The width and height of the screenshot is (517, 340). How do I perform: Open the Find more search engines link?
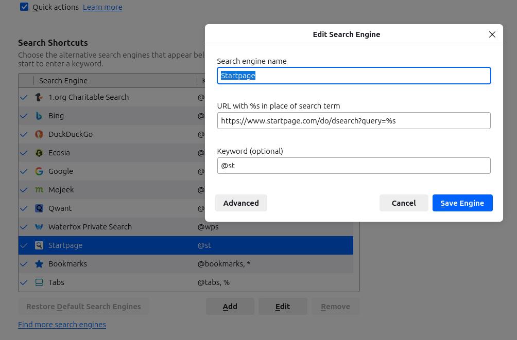62,325
